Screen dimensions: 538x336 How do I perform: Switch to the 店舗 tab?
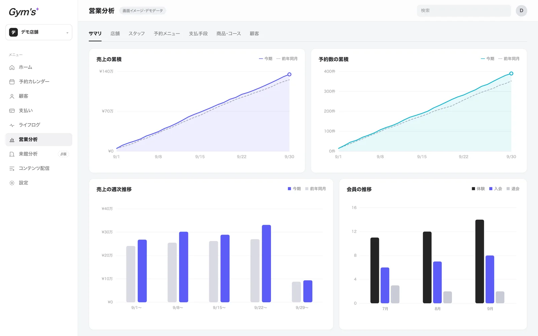coord(115,34)
